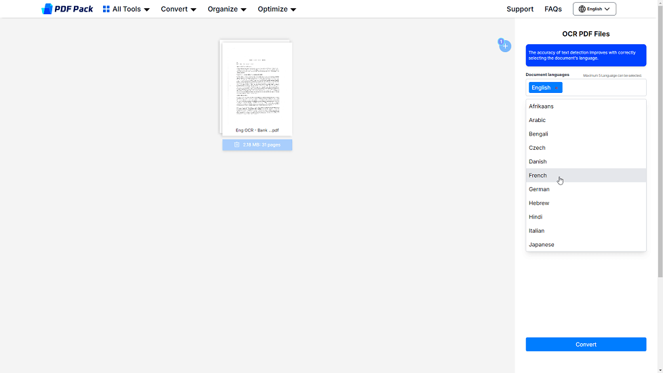
Task: Click the All Tools grid icon
Action: pyautogui.click(x=106, y=9)
